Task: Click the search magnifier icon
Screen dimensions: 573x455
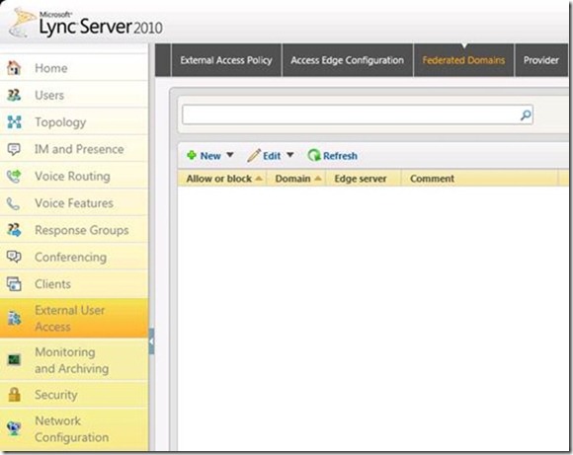Action: (526, 115)
